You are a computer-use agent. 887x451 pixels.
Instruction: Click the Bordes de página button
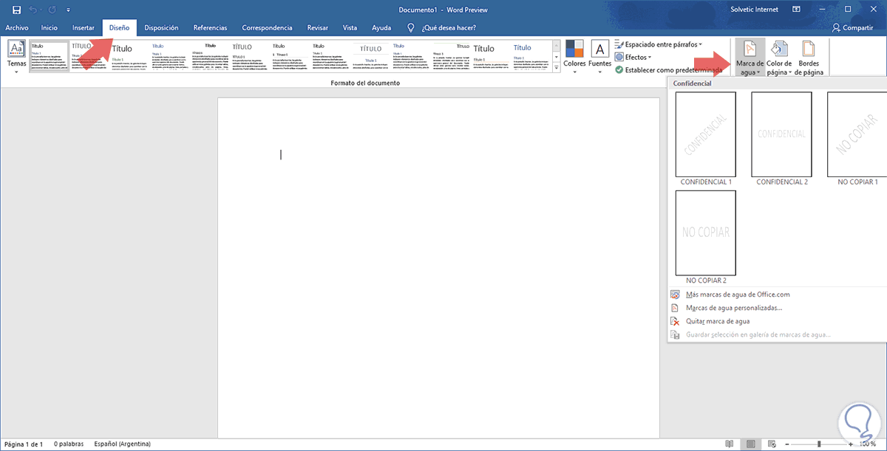coord(809,58)
